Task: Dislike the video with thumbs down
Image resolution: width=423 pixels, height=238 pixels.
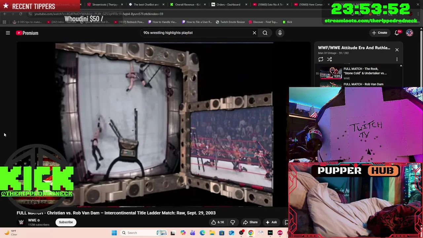Action: 233,222
